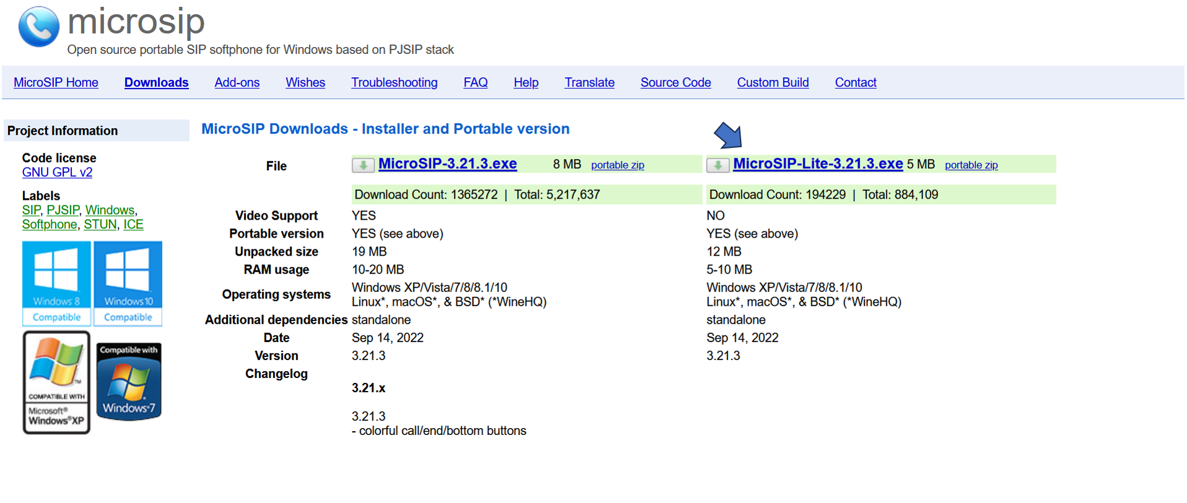Open the Custom Build page

[x=773, y=82]
